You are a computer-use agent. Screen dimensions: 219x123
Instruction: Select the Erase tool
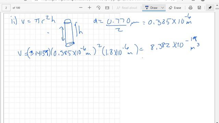click(175, 8)
